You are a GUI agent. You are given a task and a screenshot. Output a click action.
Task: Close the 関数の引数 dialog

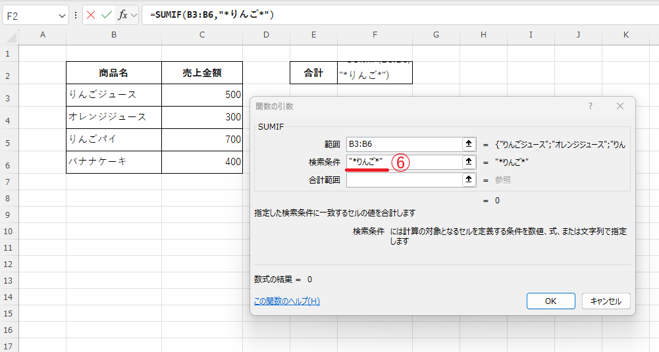click(x=620, y=107)
